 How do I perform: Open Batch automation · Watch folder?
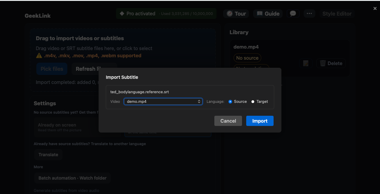tap(72, 178)
